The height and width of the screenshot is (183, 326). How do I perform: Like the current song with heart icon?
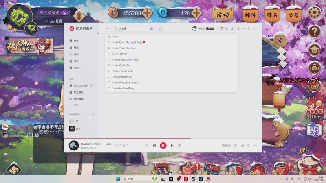[118, 146]
